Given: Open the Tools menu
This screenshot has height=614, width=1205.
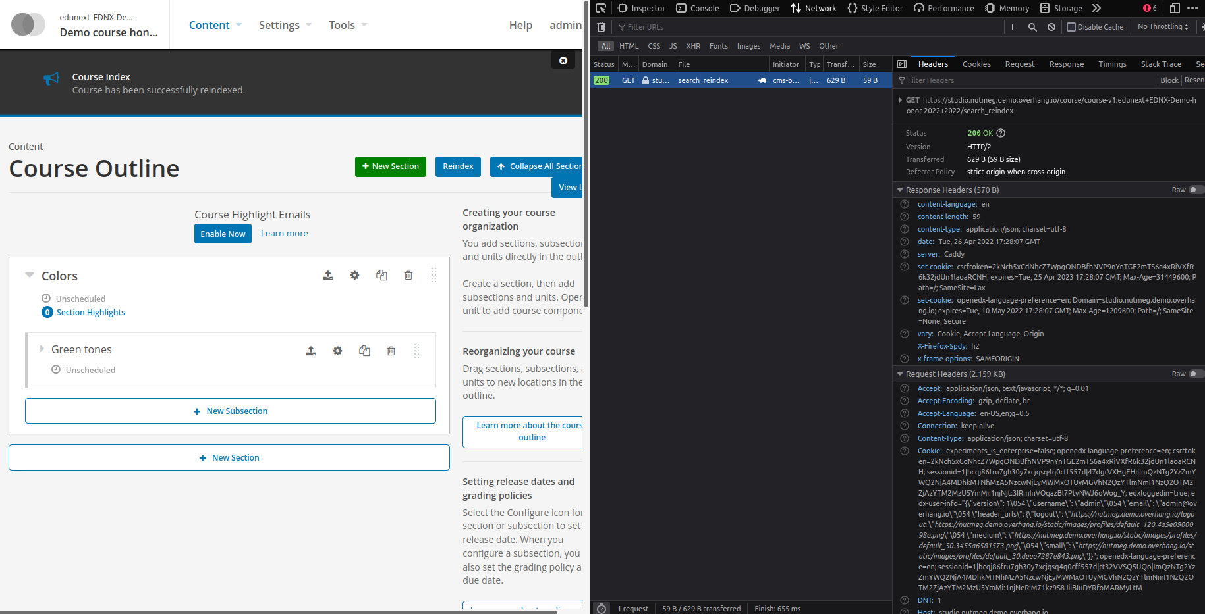Looking at the screenshot, I should (343, 24).
